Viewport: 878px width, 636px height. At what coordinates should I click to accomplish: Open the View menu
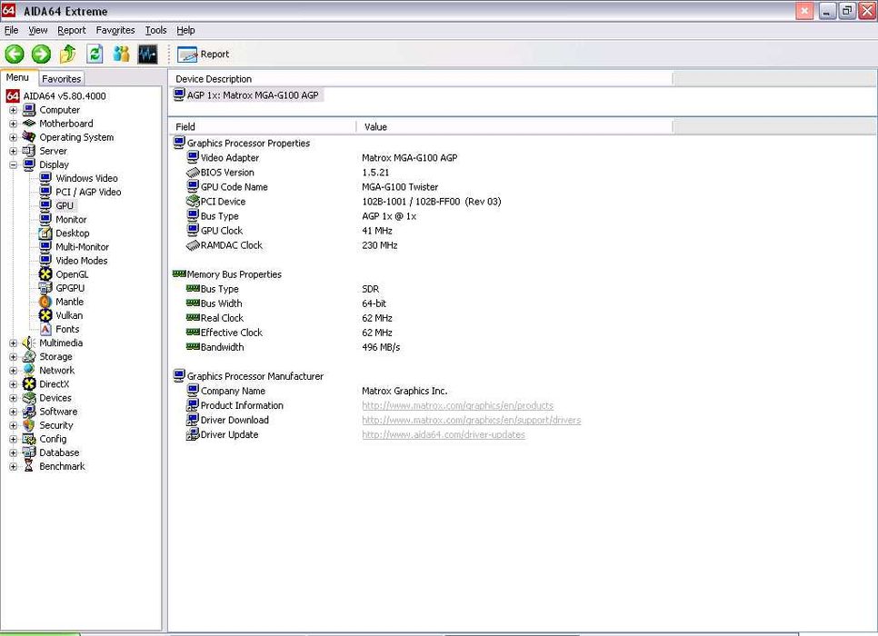point(38,30)
